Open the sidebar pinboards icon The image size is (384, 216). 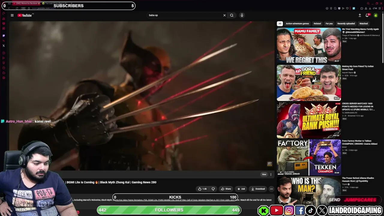pos(4,63)
